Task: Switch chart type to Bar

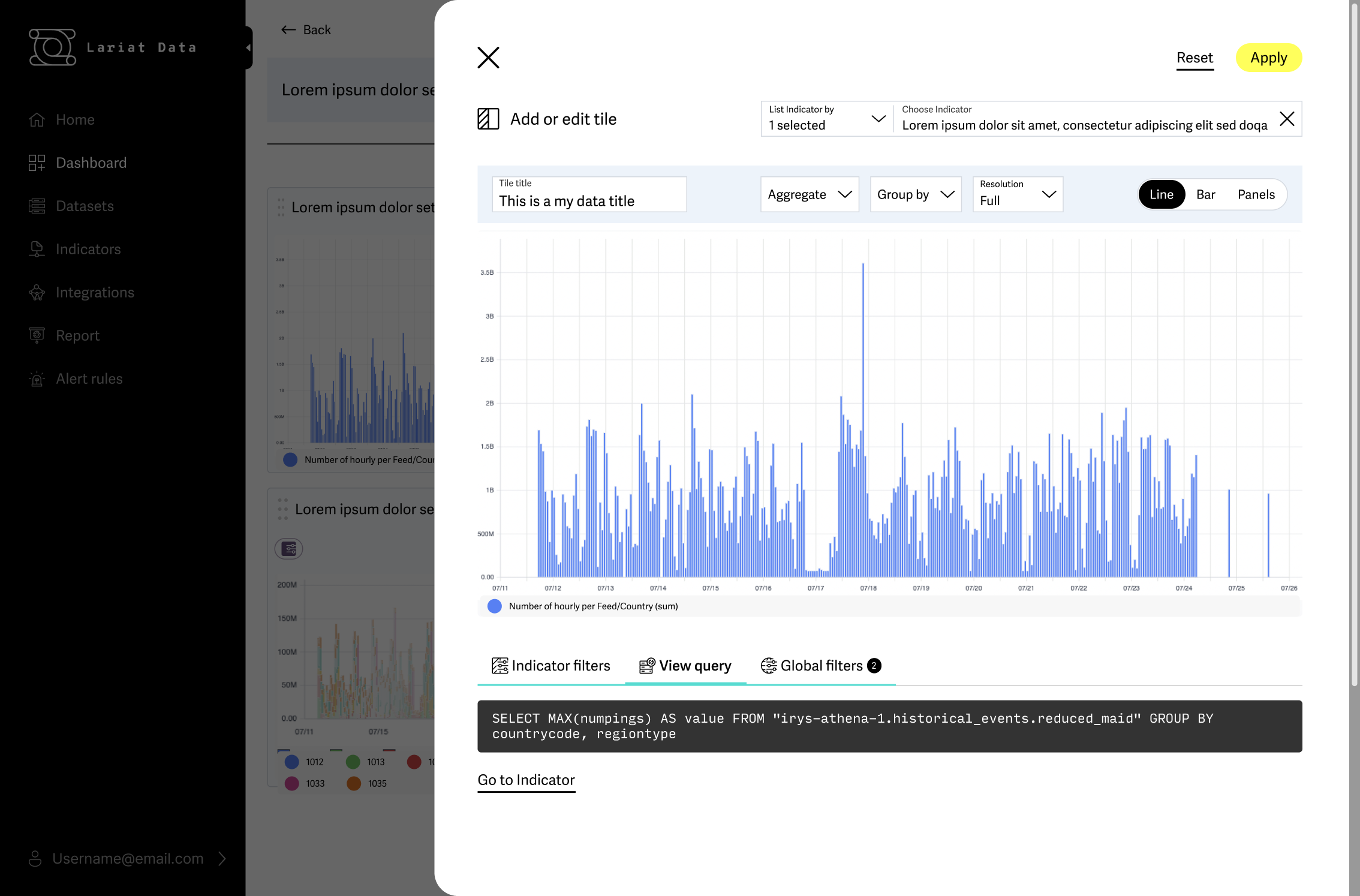Action: click(1205, 194)
